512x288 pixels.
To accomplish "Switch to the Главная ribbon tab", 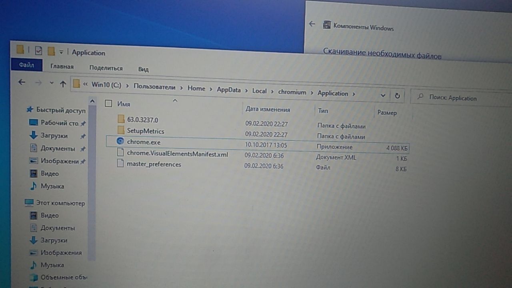I will [62, 66].
